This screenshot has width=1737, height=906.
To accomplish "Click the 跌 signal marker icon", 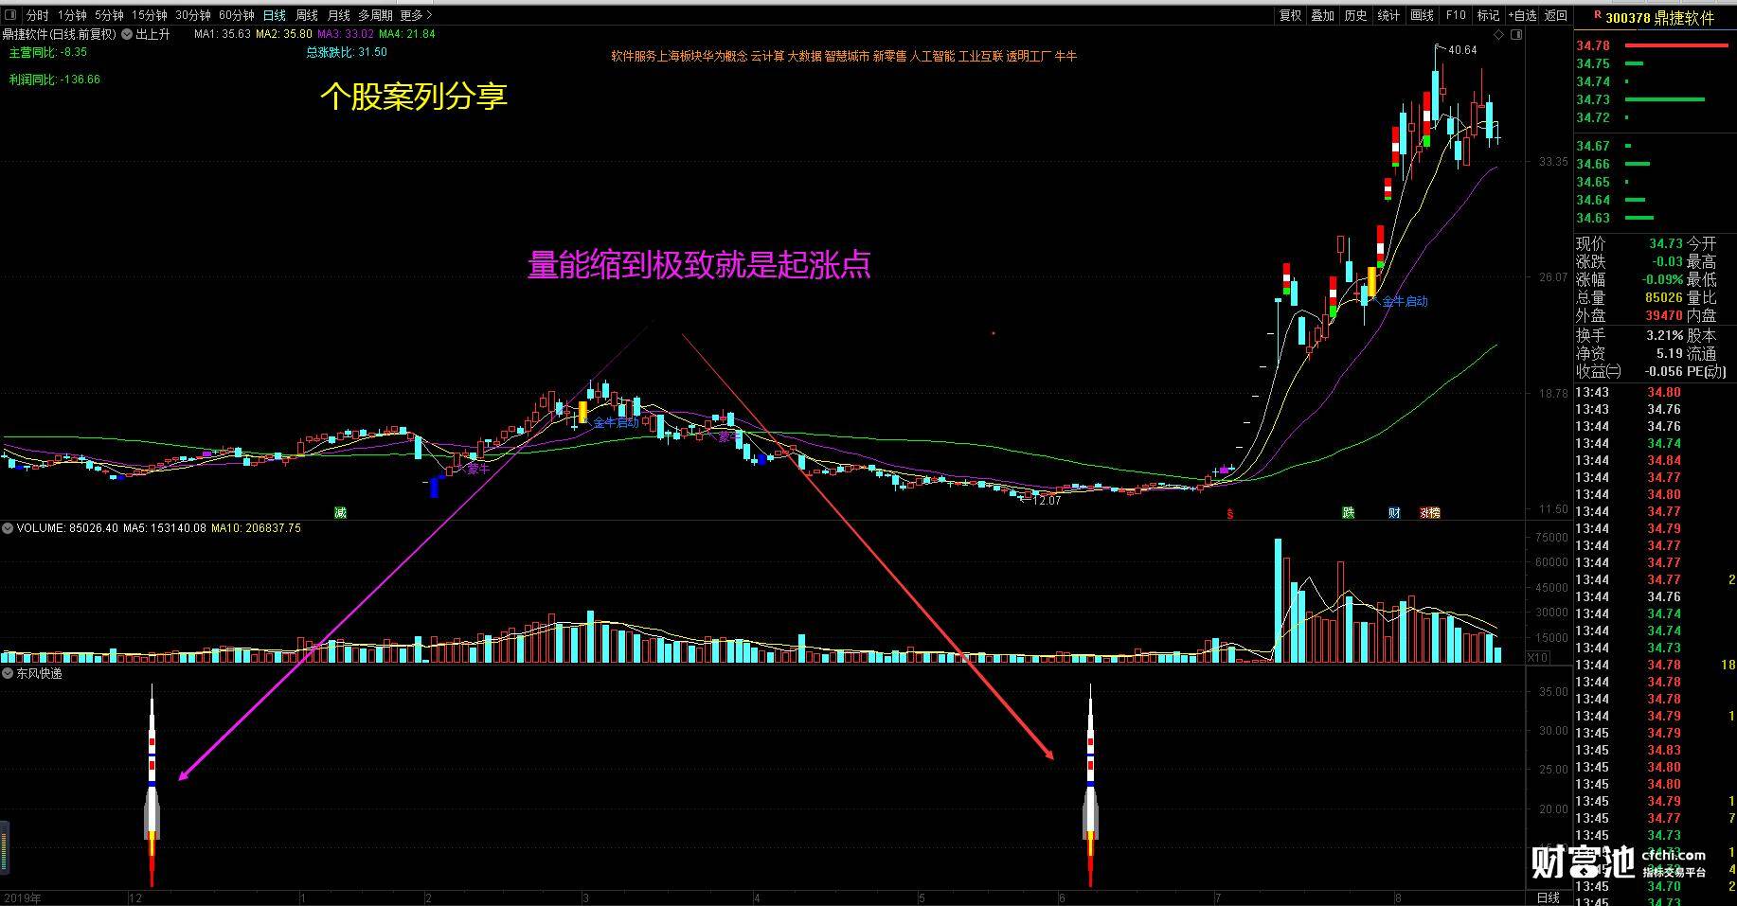I will (x=1348, y=512).
